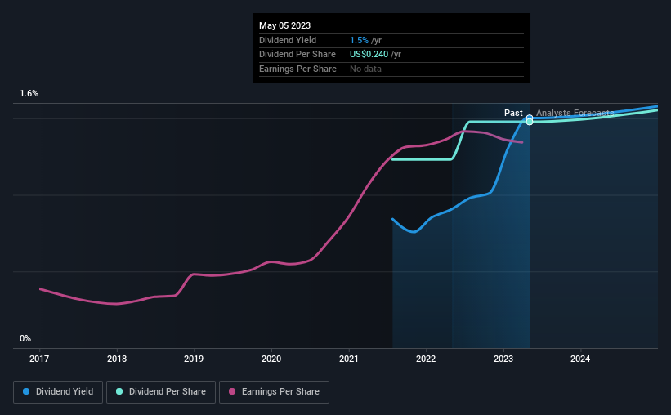Image resolution: width=671 pixels, height=415 pixels.
Task: Pick 2023 on the time axis
Action: pos(503,359)
